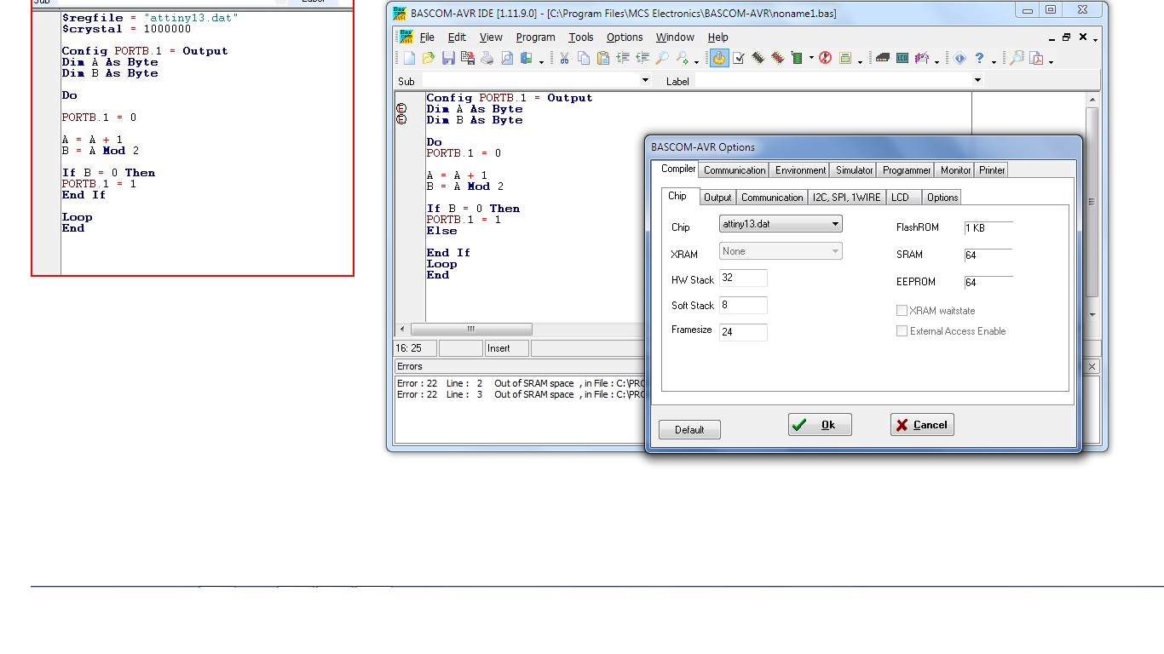Click the chip search magnifier icon
The height and width of the screenshot is (654, 1164).
(x=1017, y=58)
